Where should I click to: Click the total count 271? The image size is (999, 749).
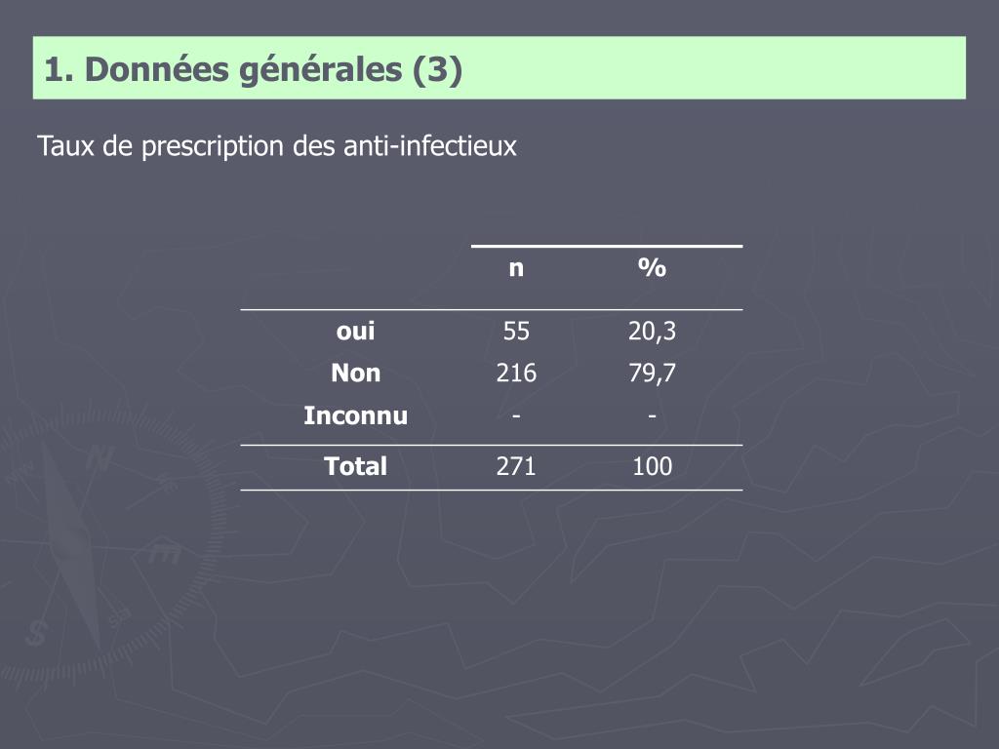point(516,466)
